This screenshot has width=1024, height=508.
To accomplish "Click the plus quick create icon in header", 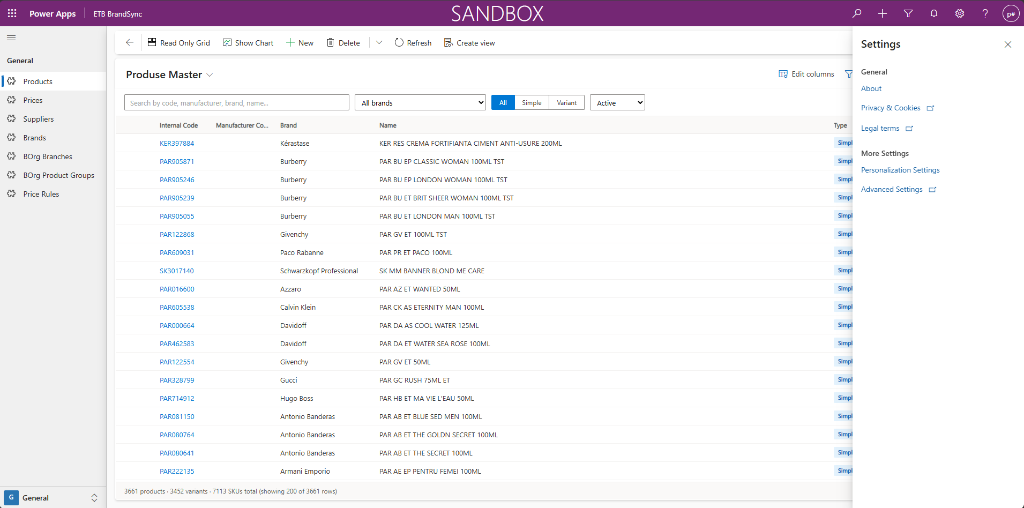I will [883, 13].
